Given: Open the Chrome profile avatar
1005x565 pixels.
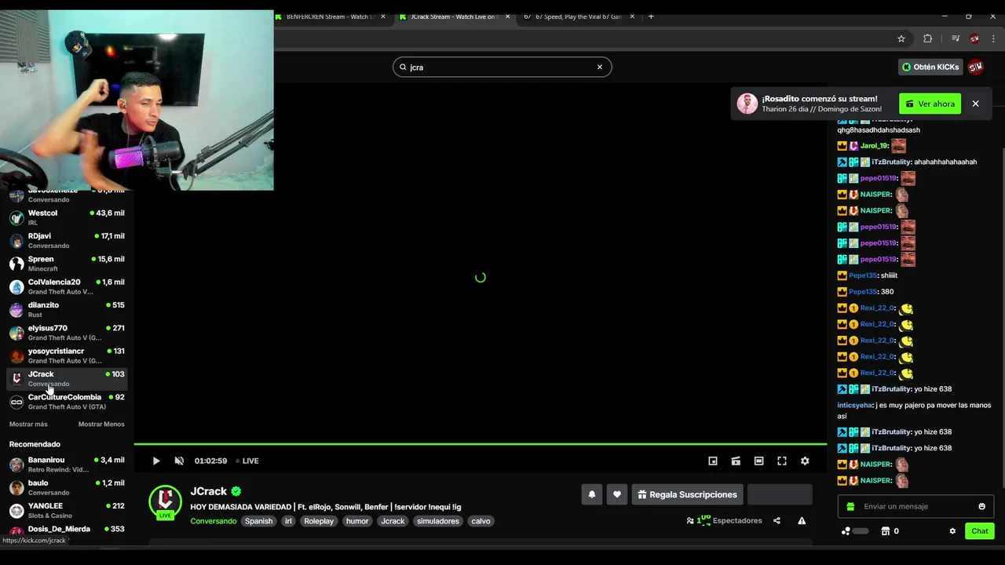Looking at the screenshot, I should click(974, 38).
